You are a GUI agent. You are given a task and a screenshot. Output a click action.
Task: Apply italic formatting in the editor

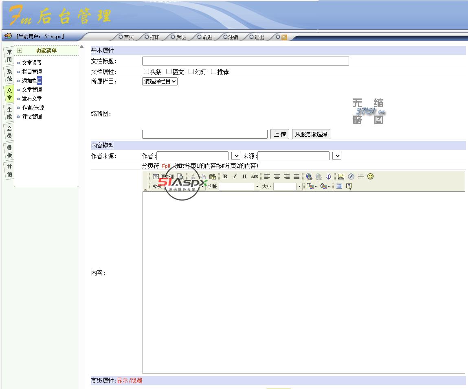[x=235, y=177]
